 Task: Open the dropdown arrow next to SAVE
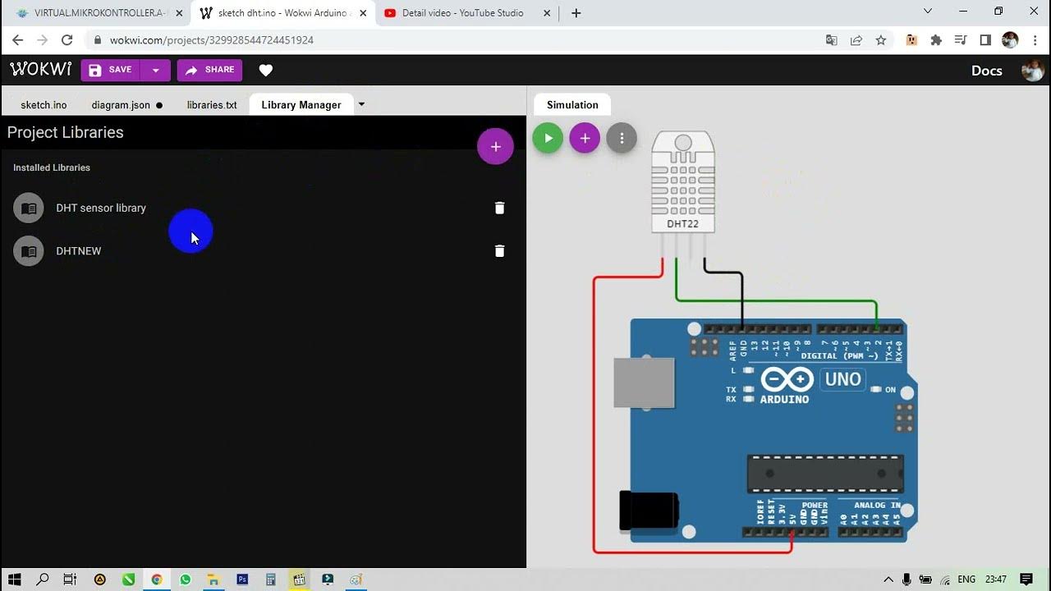point(155,70)
